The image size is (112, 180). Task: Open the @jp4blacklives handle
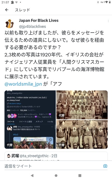[x=32, y=26]
